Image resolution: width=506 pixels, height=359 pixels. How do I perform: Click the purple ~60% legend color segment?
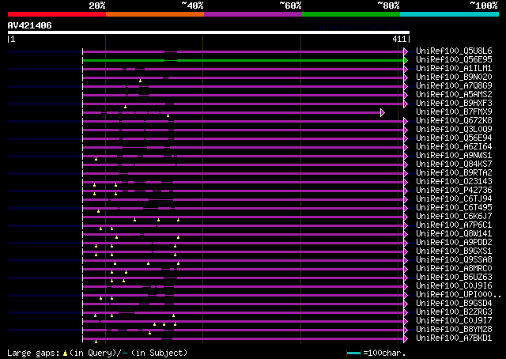(253, 14)
